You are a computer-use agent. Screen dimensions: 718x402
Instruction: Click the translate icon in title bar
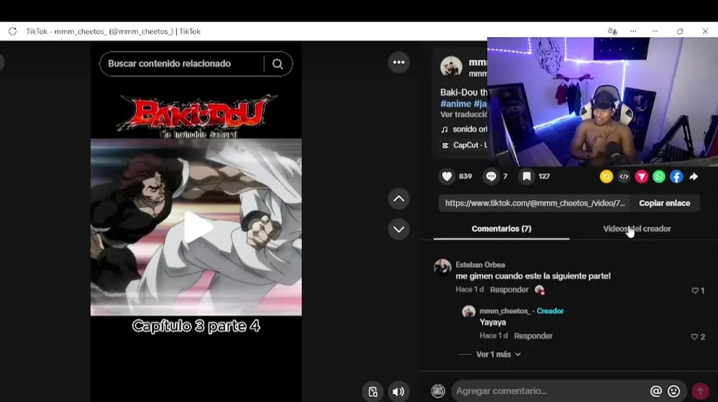(612, 31)
